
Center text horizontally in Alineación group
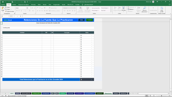point(40,11)
